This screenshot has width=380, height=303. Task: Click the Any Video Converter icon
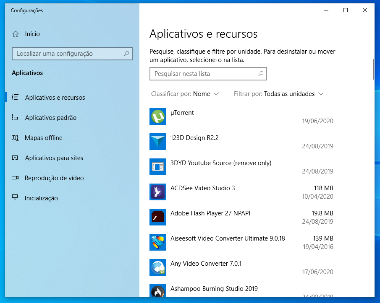158,267
